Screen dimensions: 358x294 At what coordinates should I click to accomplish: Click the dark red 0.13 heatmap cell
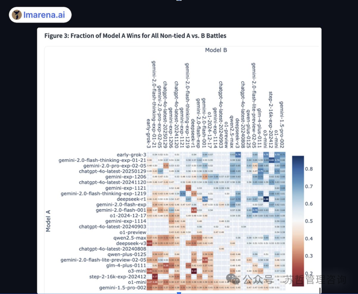coord(194,271)
